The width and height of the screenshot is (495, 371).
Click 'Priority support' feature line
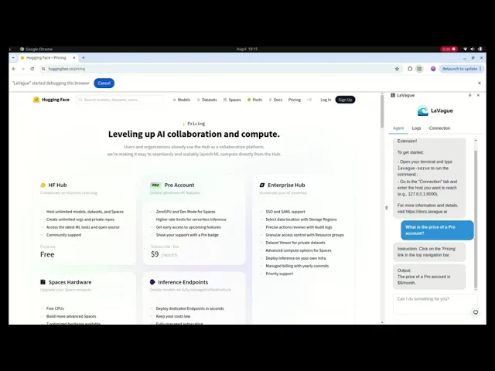point(279,274)
